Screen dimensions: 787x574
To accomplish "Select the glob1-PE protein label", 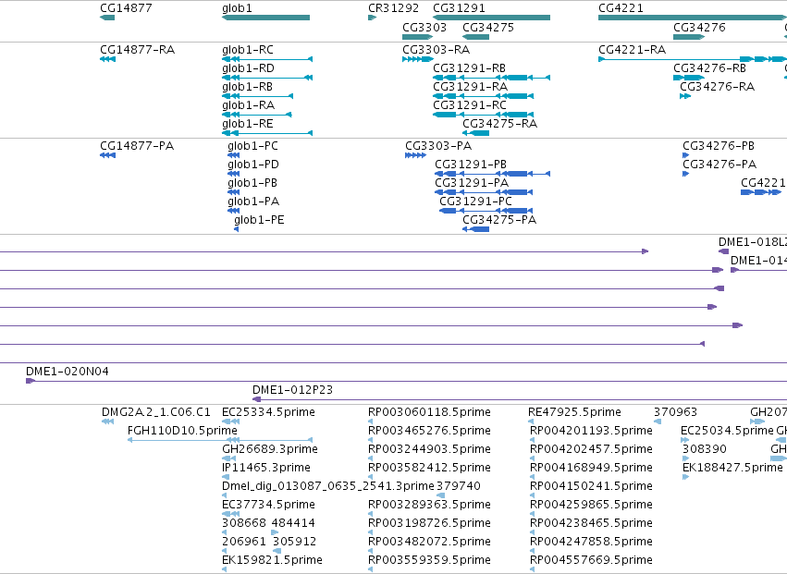I will (259, 220).
